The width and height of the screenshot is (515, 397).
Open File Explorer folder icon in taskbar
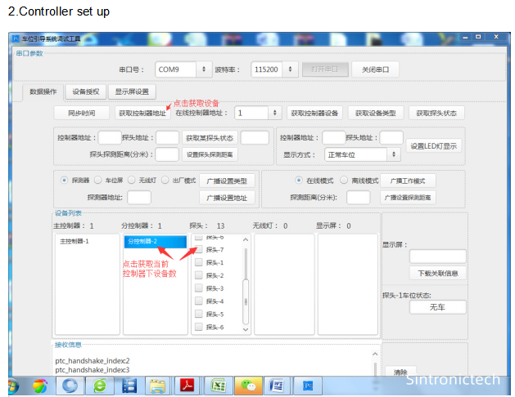coord(157,385)
